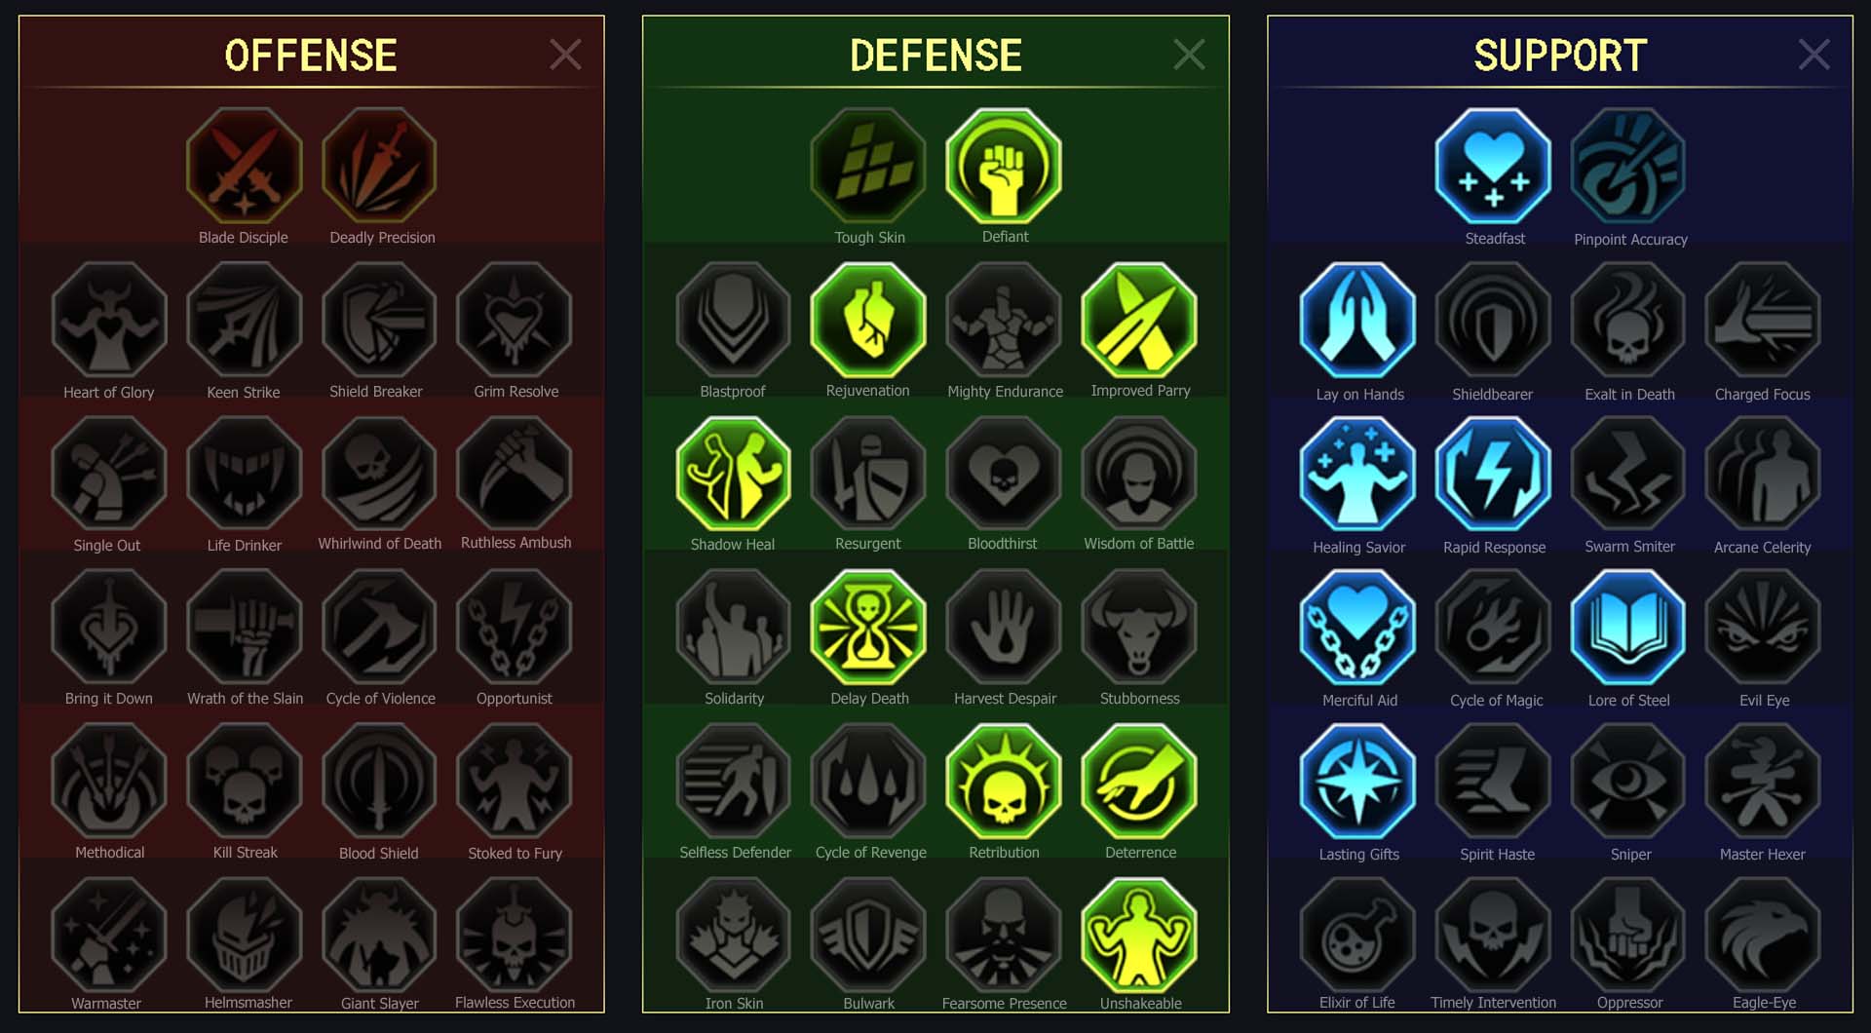Close the Support mastery panel
1871x1033 pixels.
[1814, 55]
